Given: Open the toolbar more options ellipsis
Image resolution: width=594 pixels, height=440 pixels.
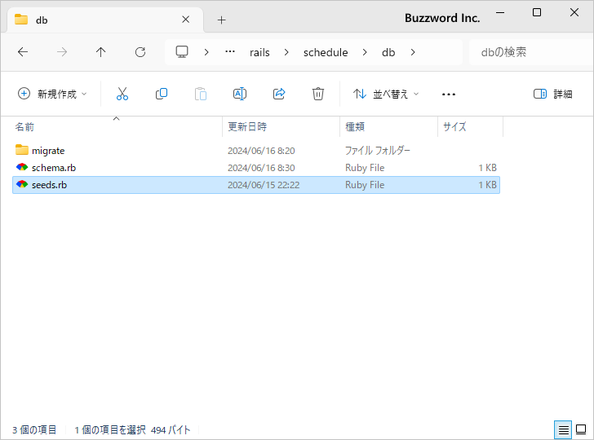Looking at the screenshot, I should (449, 95).
